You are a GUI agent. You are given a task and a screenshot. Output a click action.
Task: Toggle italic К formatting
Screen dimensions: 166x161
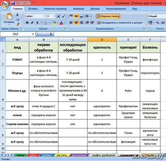click(x=32, y=23)
